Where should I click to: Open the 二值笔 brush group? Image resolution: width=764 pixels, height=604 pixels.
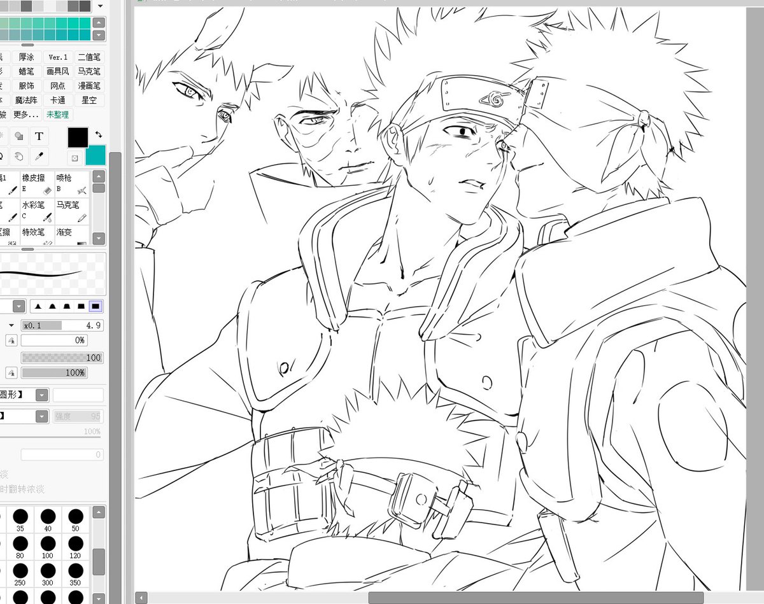(89, 57)
